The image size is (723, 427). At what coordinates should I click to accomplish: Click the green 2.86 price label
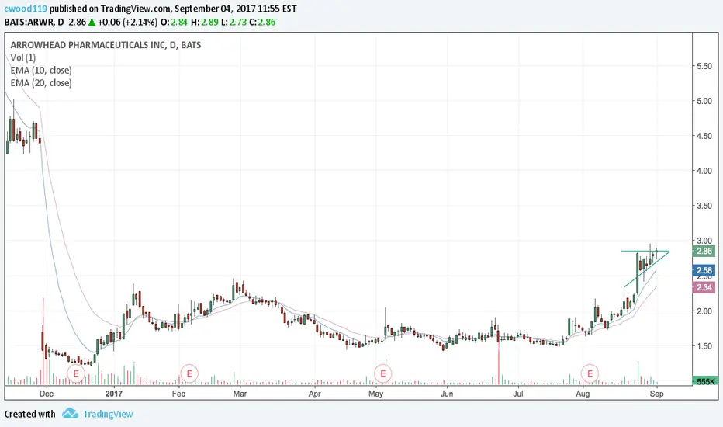pyautogui.click(x=704, y=251)
